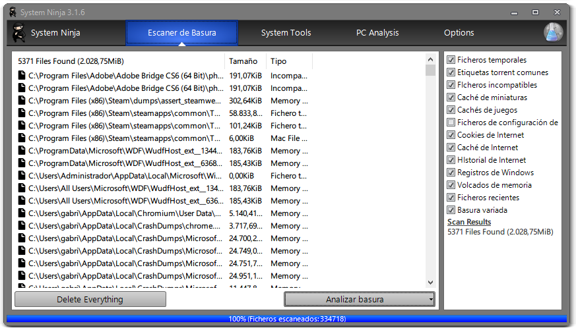Switch to the System Tools tab
The image size is (576, 332).
286,33
